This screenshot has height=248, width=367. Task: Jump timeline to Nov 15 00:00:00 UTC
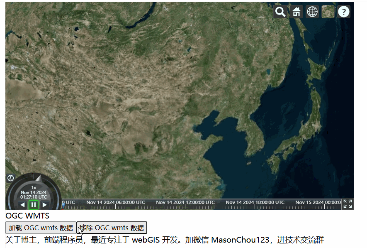point(318,202)
